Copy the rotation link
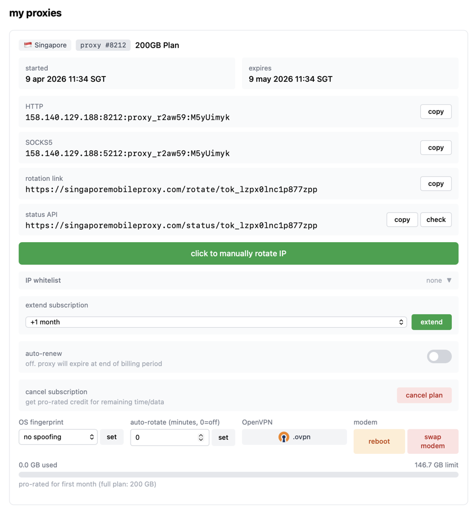475x508 pixels. 436,184
